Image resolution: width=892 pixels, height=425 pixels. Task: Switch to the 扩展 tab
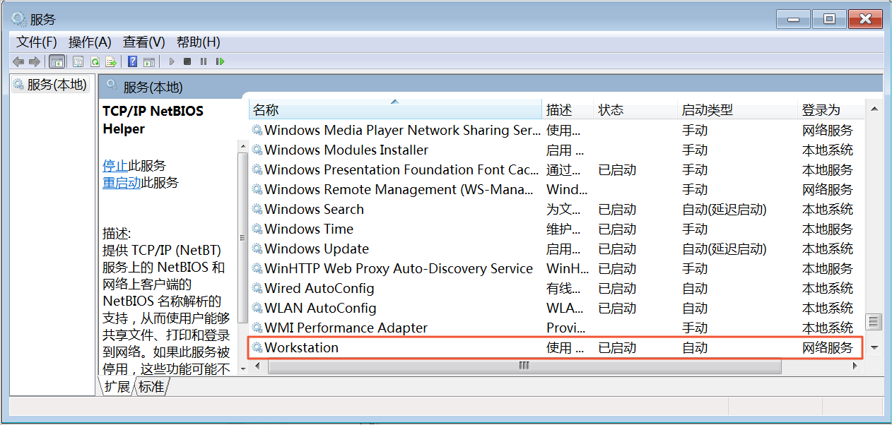[117, 386]
